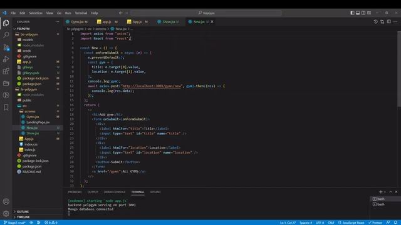Click the notifications bell in the status bar
The height and width of the screenshot is (225, 401).
[395, 222]
